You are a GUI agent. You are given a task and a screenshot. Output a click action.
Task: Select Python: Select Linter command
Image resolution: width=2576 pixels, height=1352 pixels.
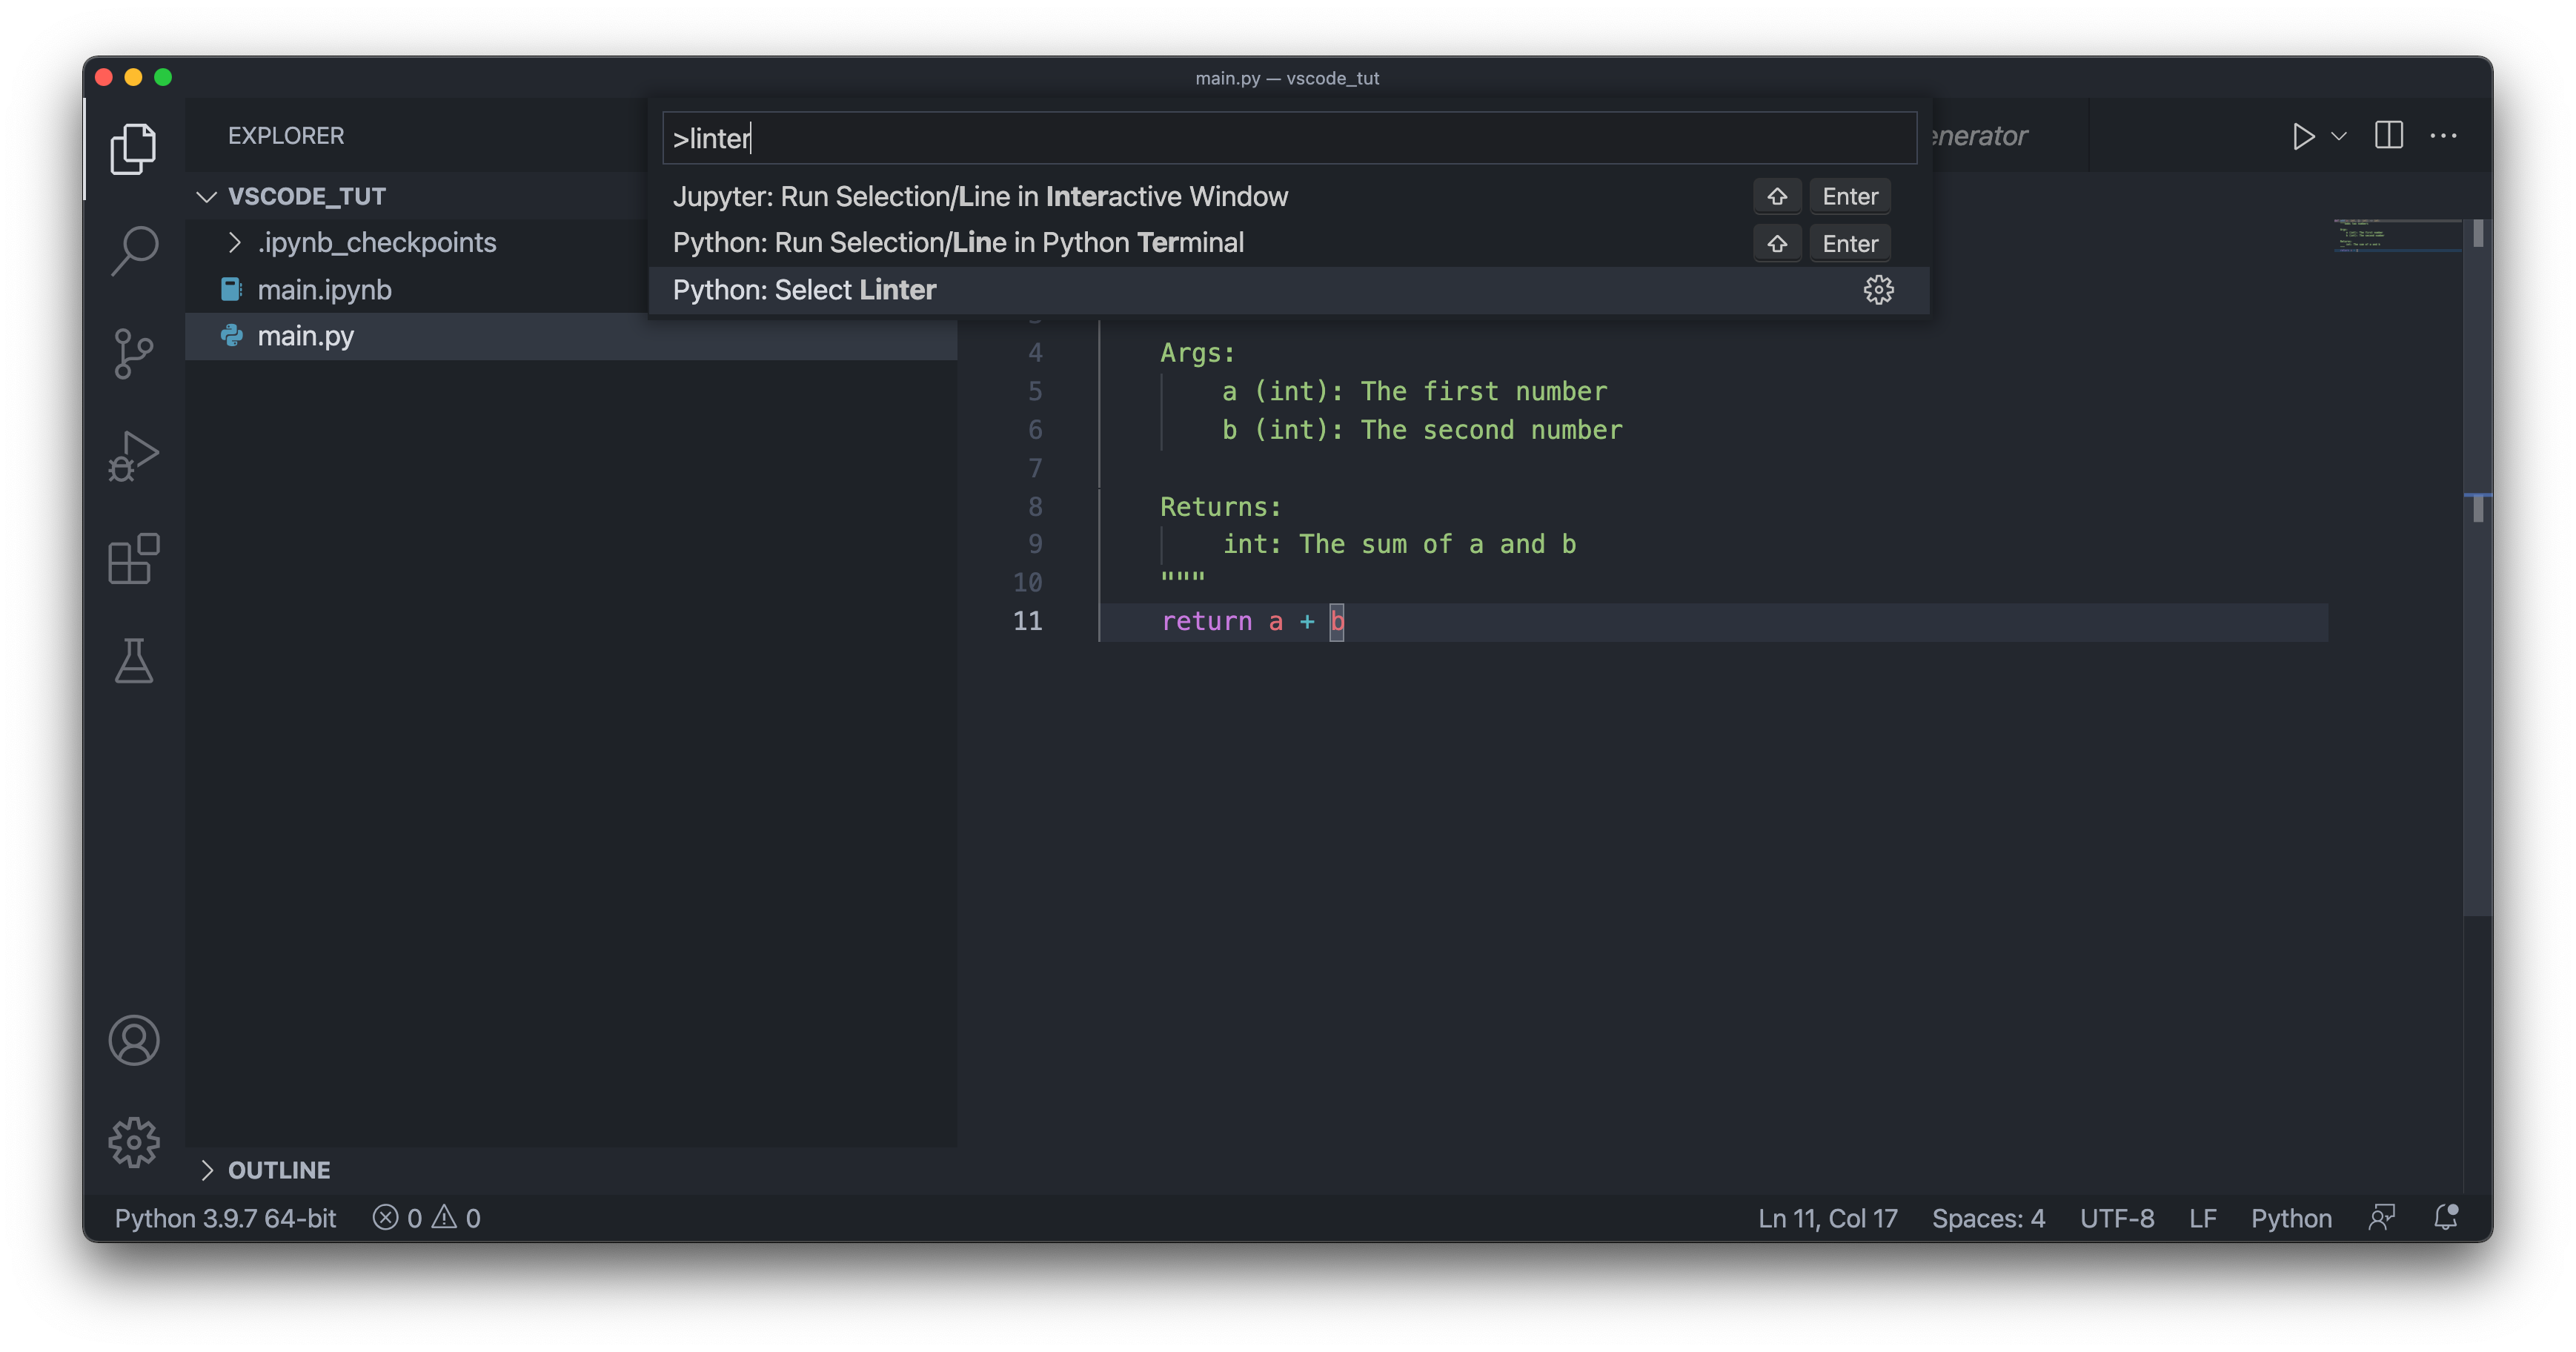[x=804, y=290]
